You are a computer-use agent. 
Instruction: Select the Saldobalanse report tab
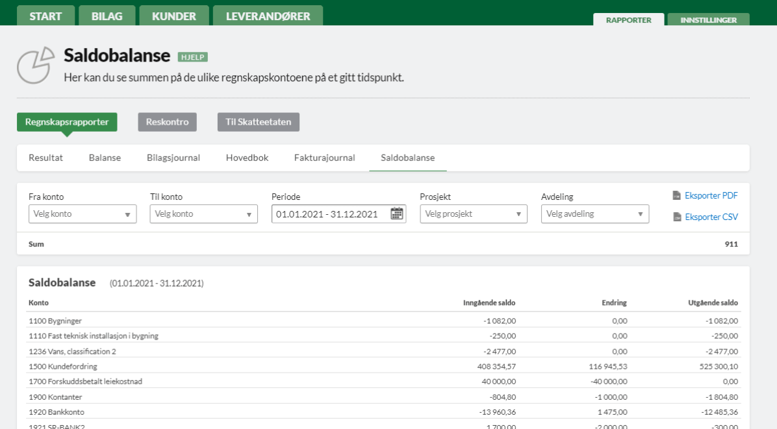408,158
